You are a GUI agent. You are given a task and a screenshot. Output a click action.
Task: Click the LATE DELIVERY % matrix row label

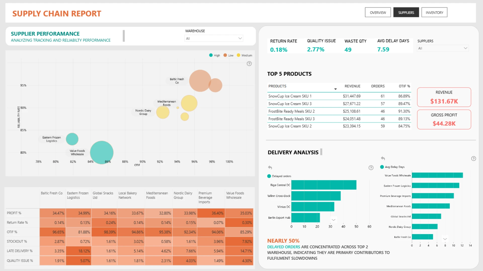pos(20,251)
